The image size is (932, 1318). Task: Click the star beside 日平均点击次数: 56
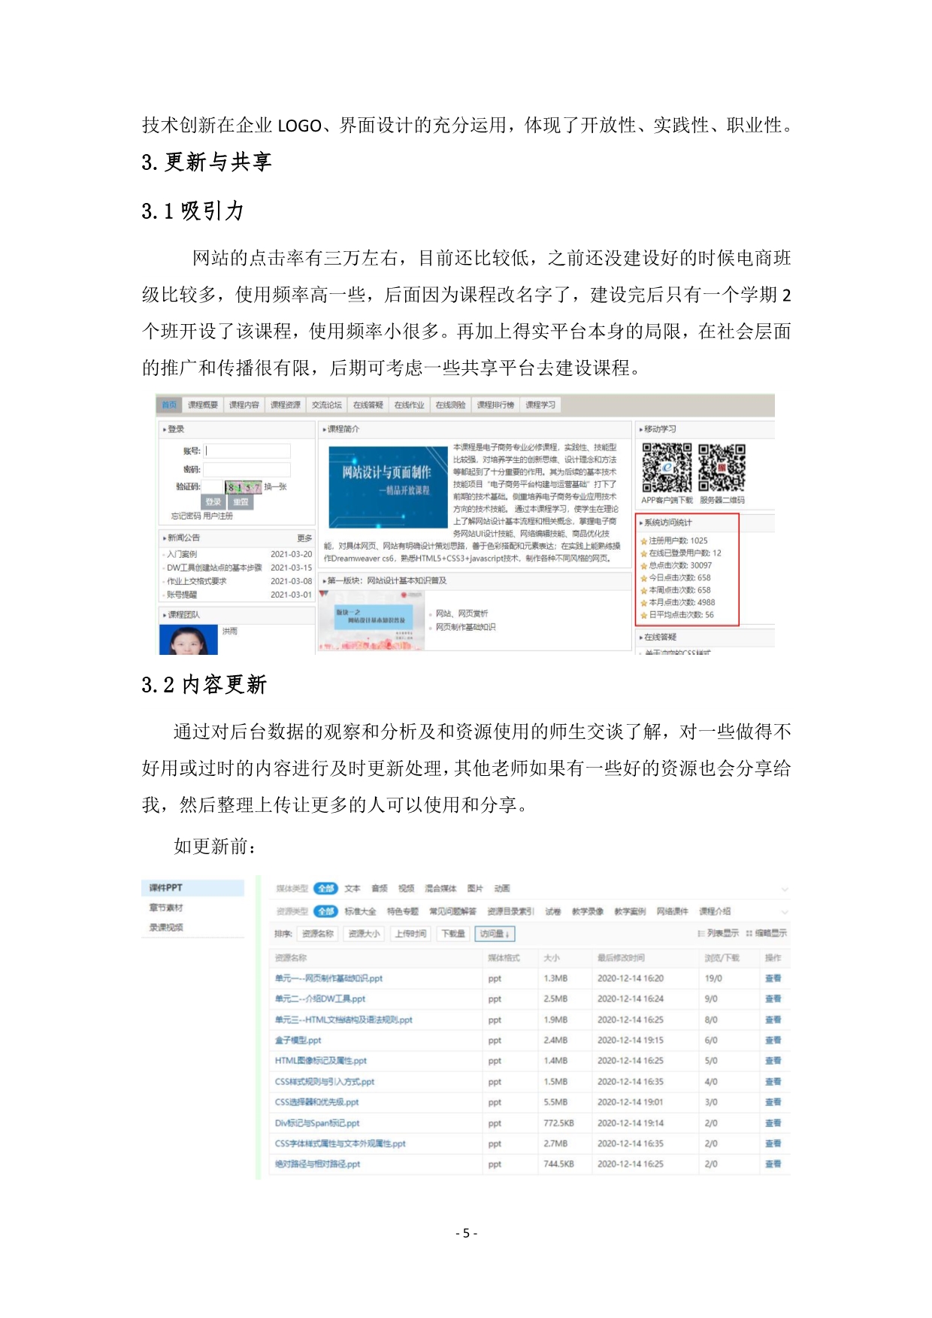[x=643, y=615]
